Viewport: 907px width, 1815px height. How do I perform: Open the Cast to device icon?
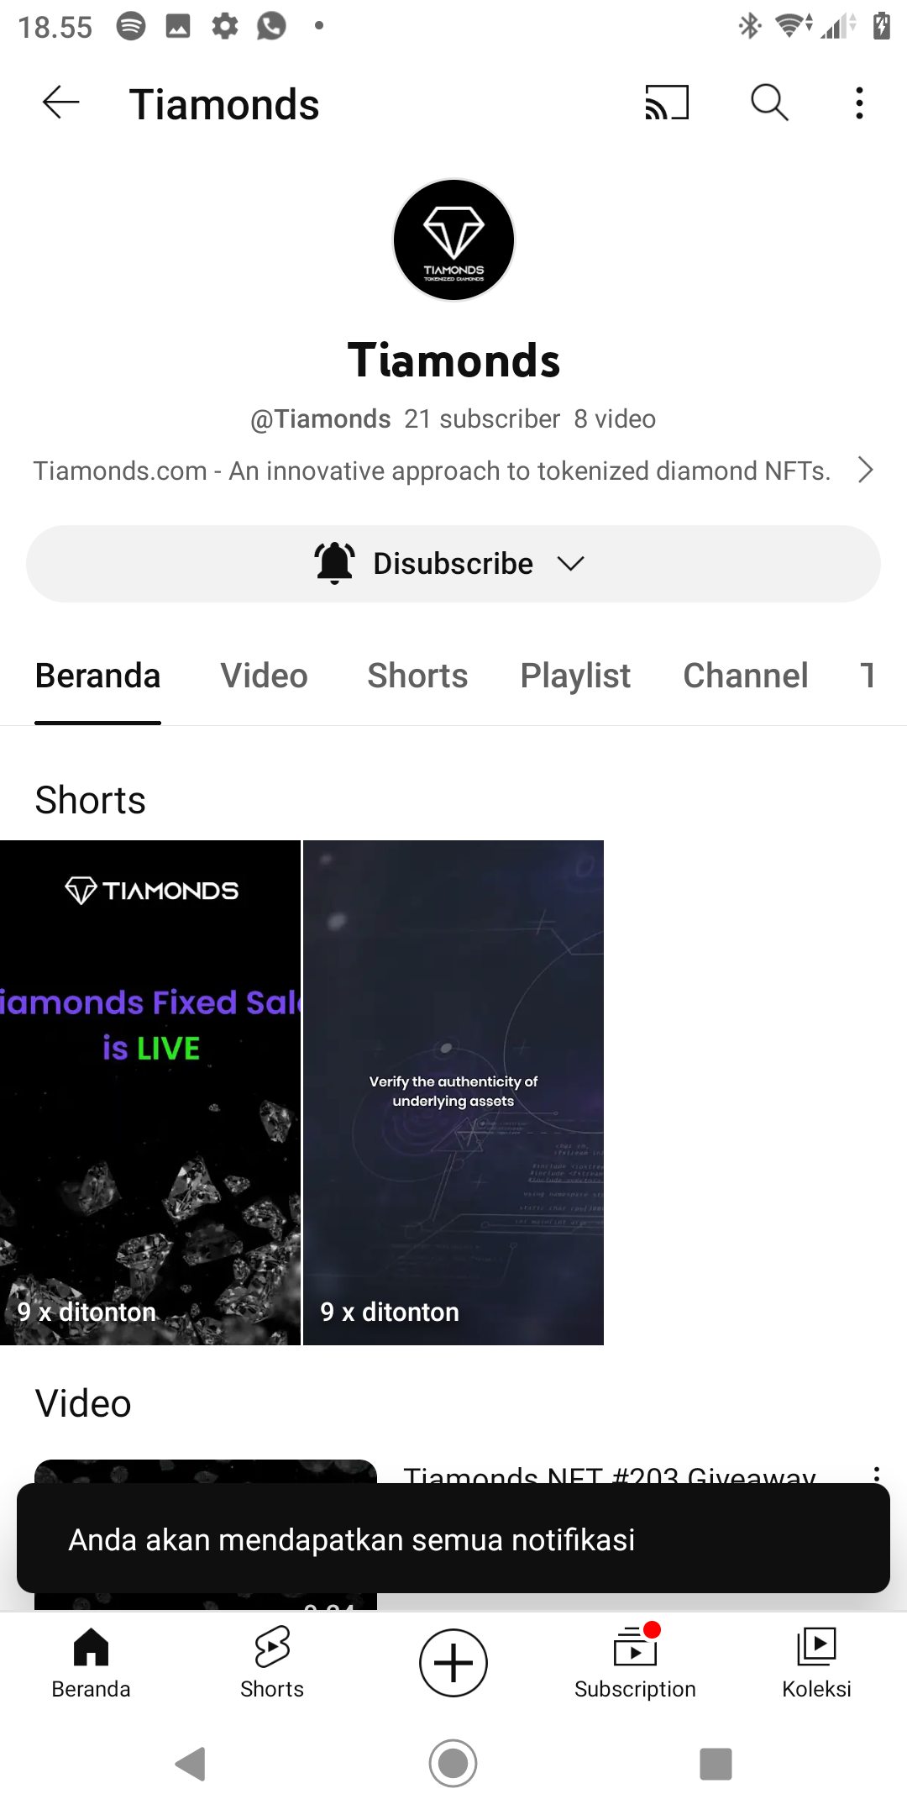pos(667,103)
